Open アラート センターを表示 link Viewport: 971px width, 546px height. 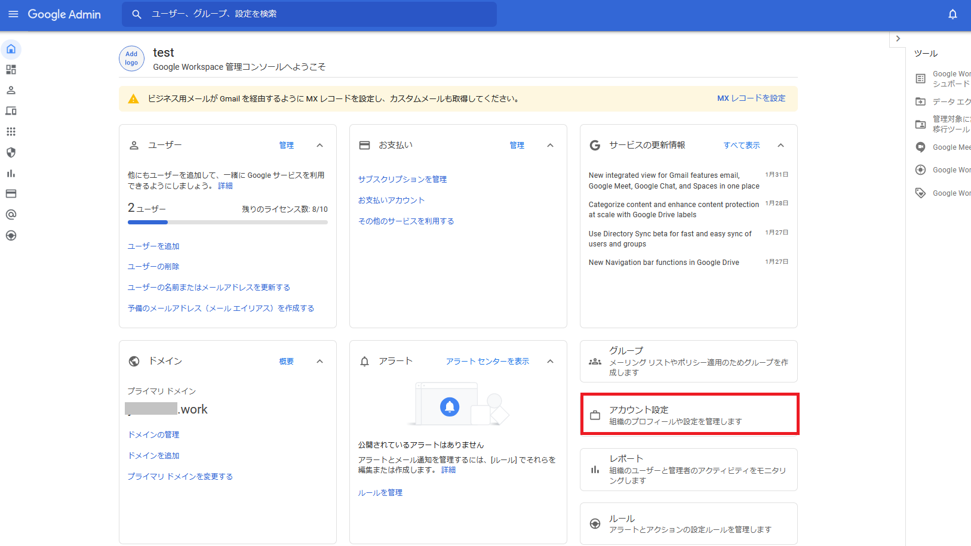tap(487, 362)
